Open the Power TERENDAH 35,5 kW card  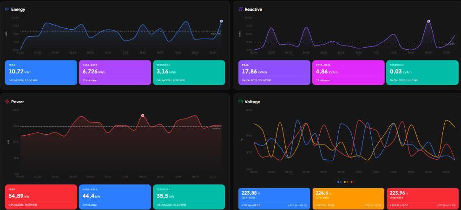coord(189,197)
